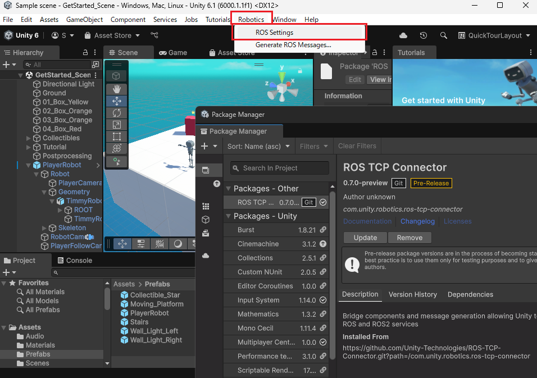
Task: Open the Robotics menu
Action: coord(251,19)
